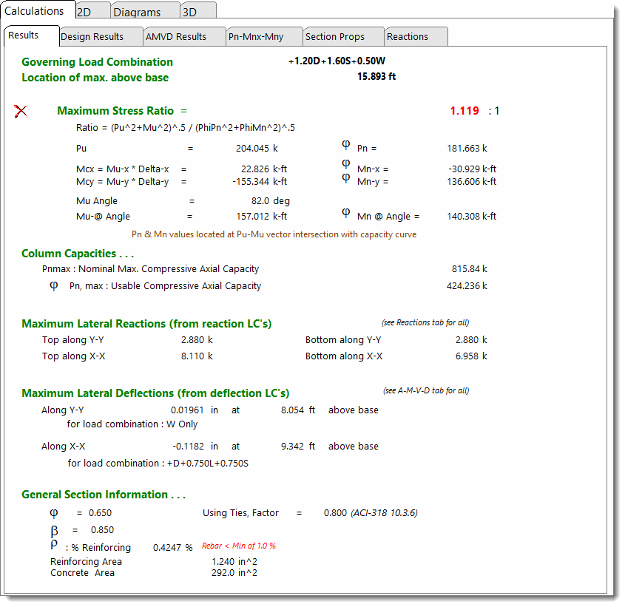Click the rho symbol beside % Reinforcing
Image resolution: width=625 pixels, height=607 pixels.
(53, 544)
